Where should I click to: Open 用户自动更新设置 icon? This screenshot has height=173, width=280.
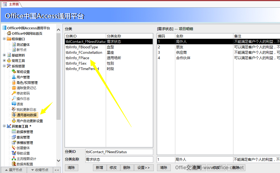click(x=14, y=121)
